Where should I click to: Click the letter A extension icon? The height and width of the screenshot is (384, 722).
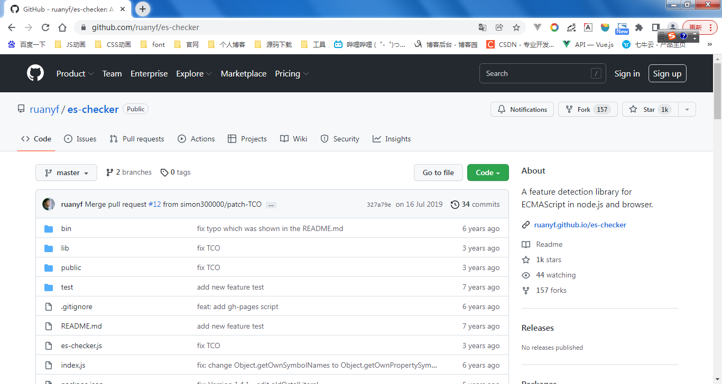[588, 27]
